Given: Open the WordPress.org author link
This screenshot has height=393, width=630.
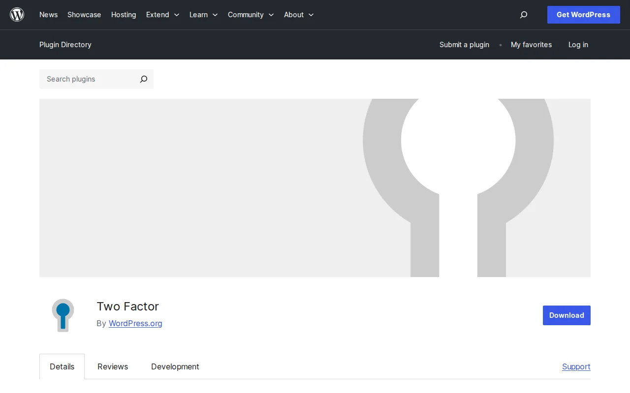Looking at the screenshot, I should pos(135,323).
